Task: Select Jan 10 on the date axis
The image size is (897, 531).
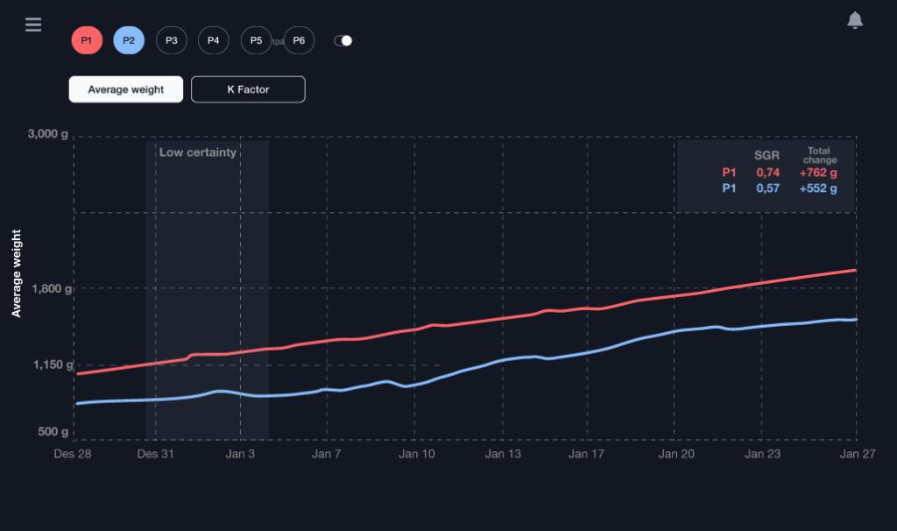Action: tap(417, 454)
